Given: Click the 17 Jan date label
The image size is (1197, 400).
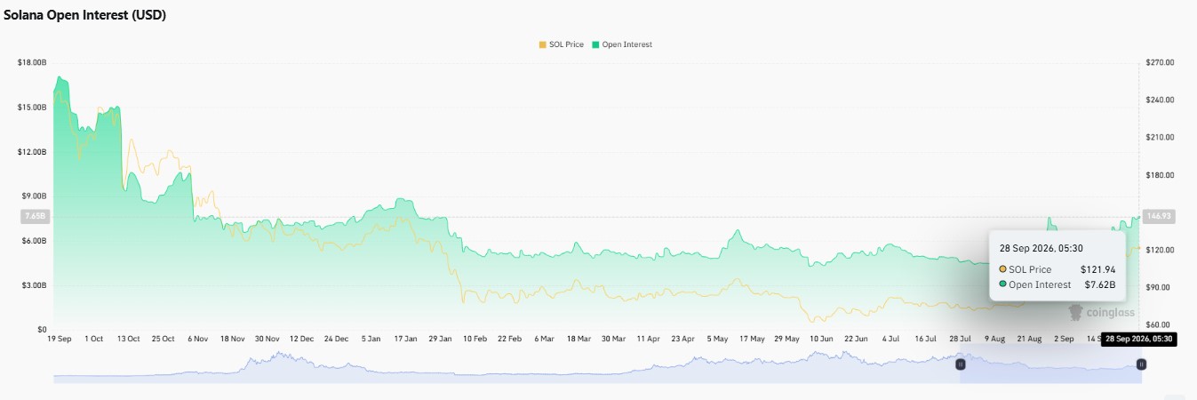Looking at the screenshot, I should click(404, 339).
